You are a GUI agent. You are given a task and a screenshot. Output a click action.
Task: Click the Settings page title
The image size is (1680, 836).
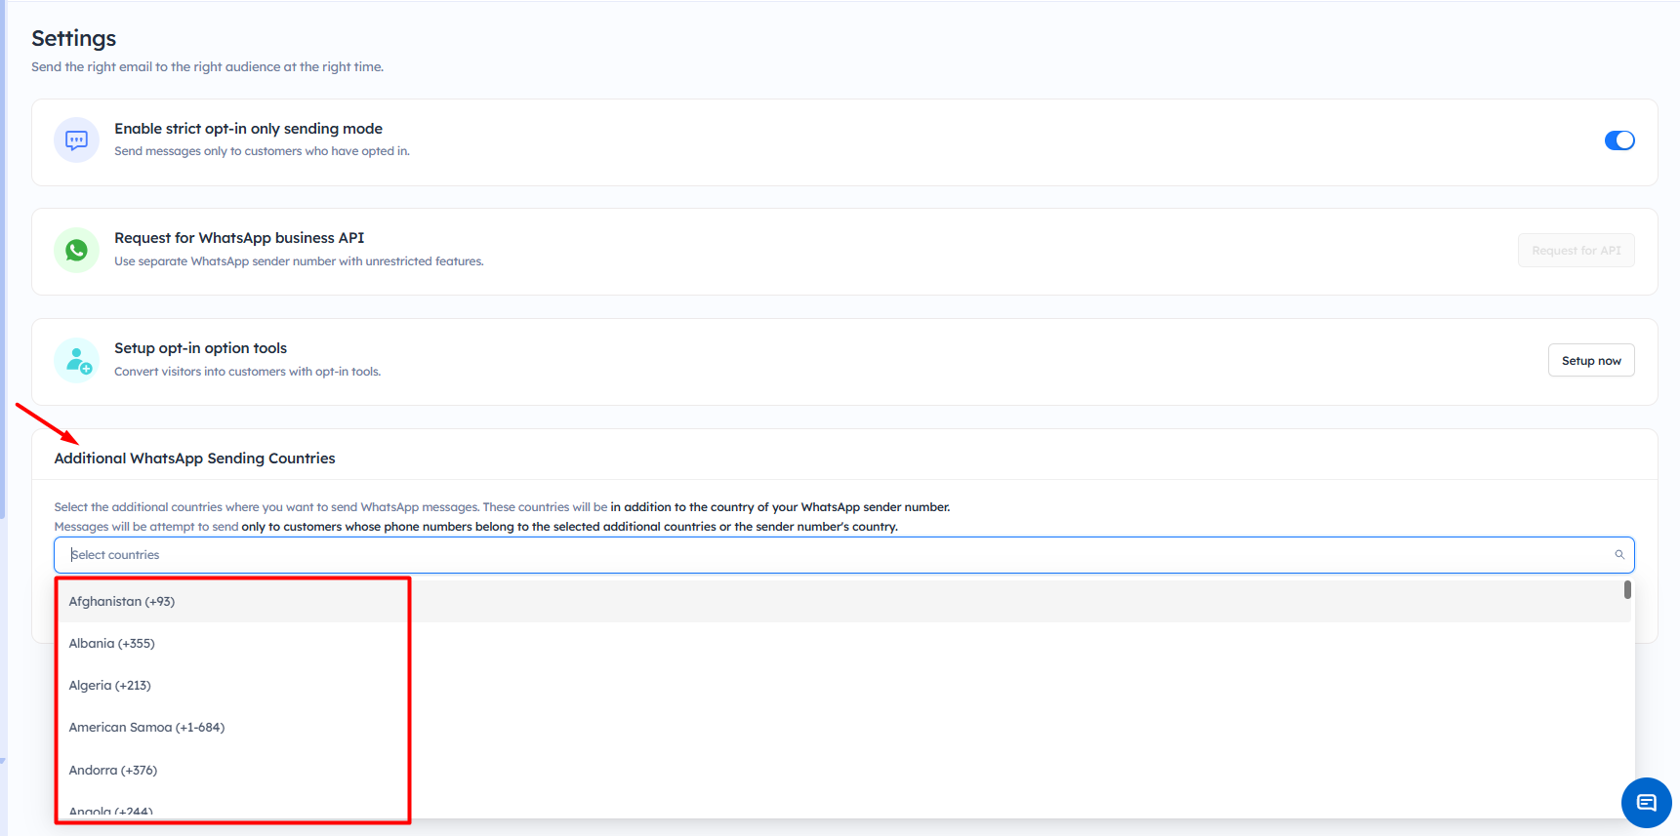[x=73, y=38]
